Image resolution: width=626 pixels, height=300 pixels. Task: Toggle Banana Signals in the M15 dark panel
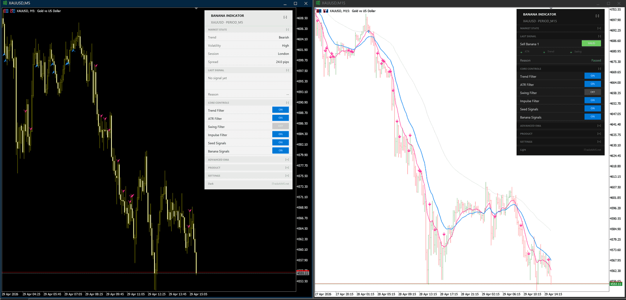tap(593, 116)
